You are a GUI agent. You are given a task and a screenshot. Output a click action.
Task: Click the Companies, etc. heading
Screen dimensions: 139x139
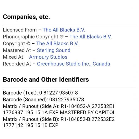26,17
